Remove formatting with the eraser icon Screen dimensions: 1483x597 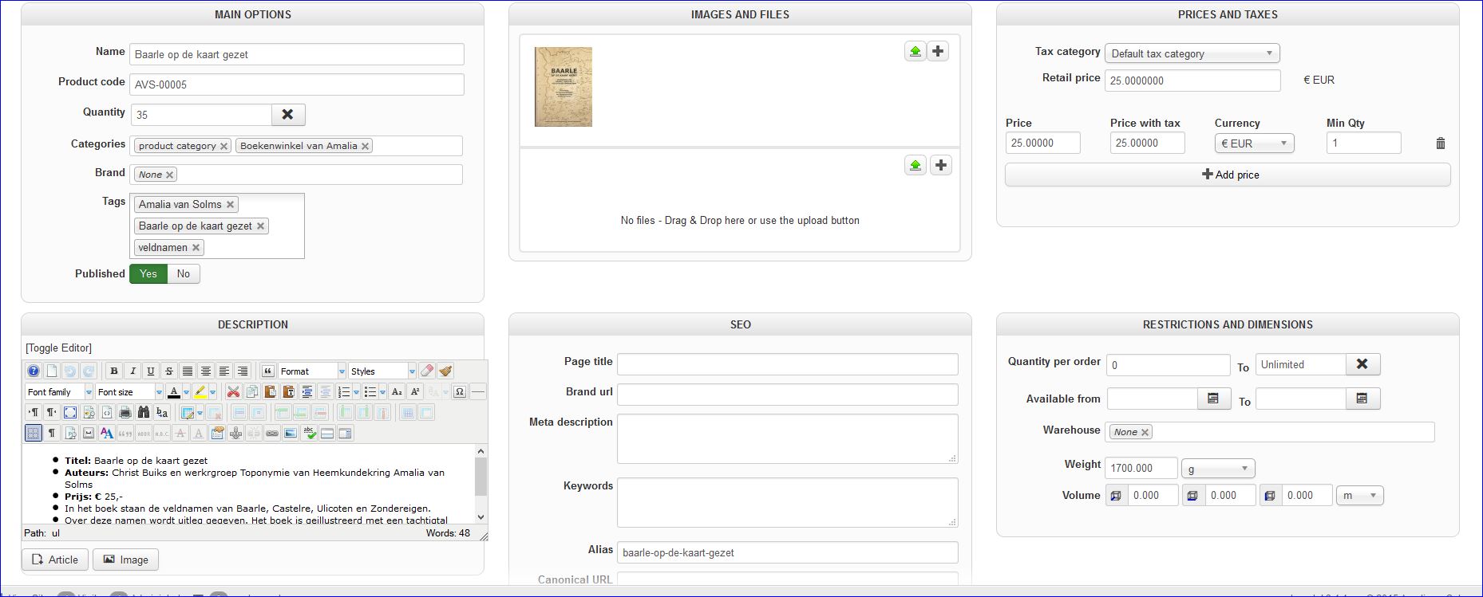[427, 371]
